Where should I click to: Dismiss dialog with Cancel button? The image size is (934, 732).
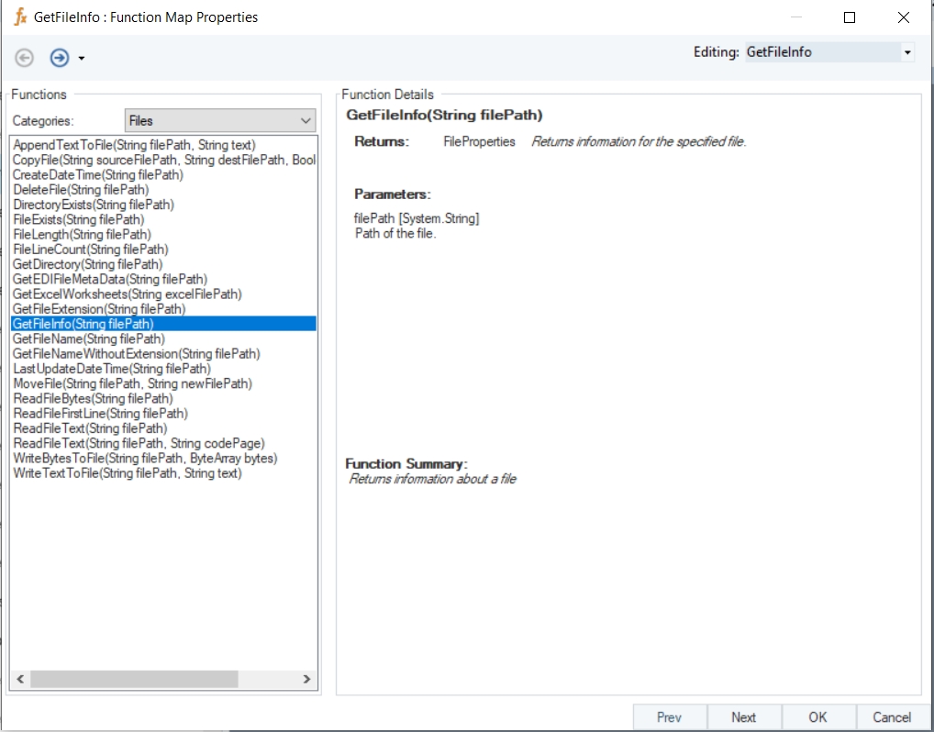pos(891,717)
